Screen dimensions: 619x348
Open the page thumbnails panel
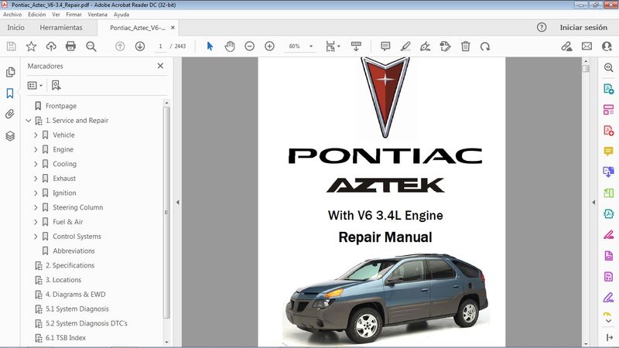point(10,72)
